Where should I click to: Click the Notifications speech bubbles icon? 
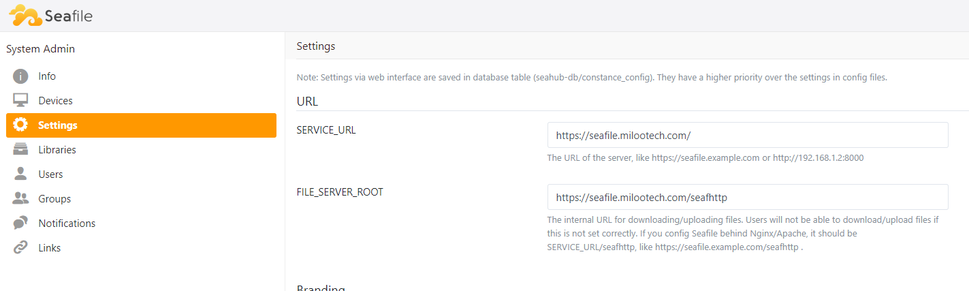pos(20,224)
